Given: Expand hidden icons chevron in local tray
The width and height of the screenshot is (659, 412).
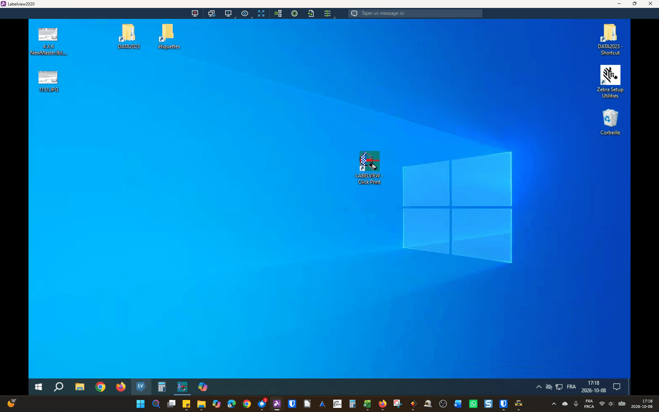Looking at the screenshot, I should pyautogui.click(x=554, y=404).
